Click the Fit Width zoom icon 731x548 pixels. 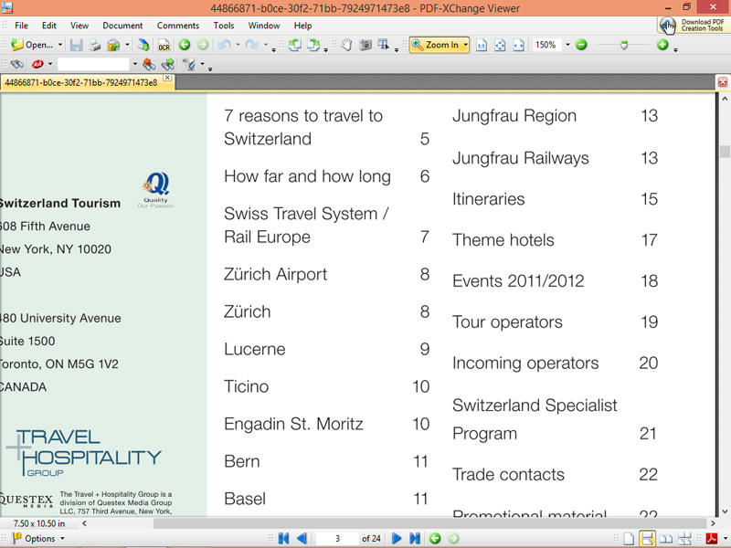tap(518, 45)
